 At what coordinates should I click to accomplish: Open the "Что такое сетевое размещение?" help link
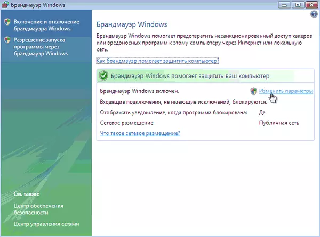click(x=140, y=133)
